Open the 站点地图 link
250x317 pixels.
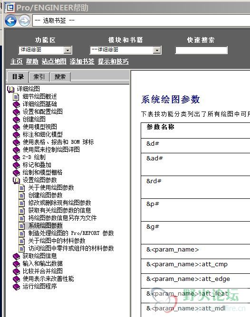(54, 61)
